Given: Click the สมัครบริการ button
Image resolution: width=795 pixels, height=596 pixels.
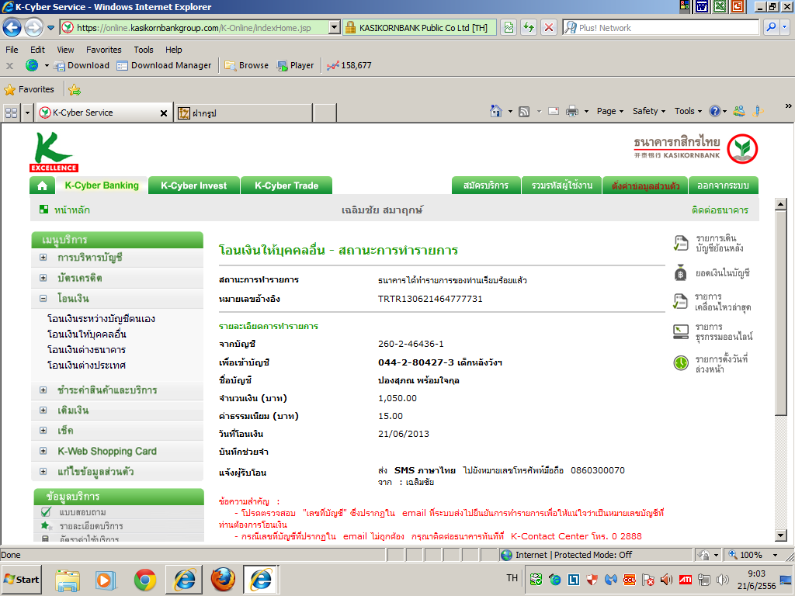Looking at the screenshot, I should click(486, 185).
